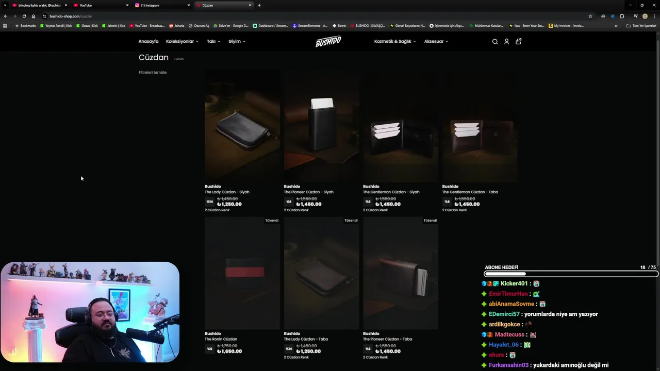The image size is (660, 371).
Task: Open the tab search chevron on the tab strip
Action: 5,5
